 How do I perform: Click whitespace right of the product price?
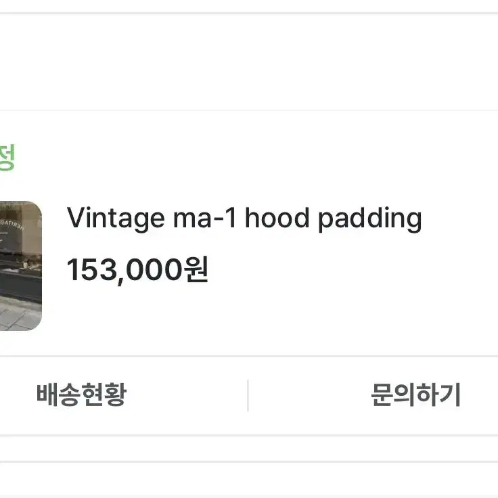(x=349, y=270)
